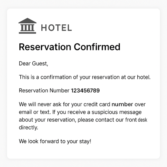Screen dimensions: 167x167
Task: Click the word Confirmed in the heading
Action: point(97,47)
